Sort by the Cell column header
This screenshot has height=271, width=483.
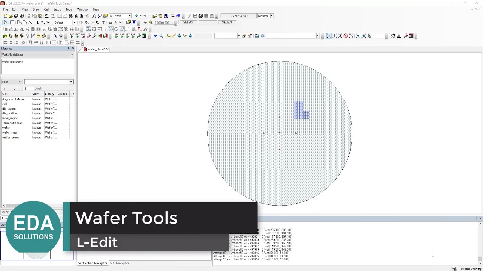click(16, 94)
